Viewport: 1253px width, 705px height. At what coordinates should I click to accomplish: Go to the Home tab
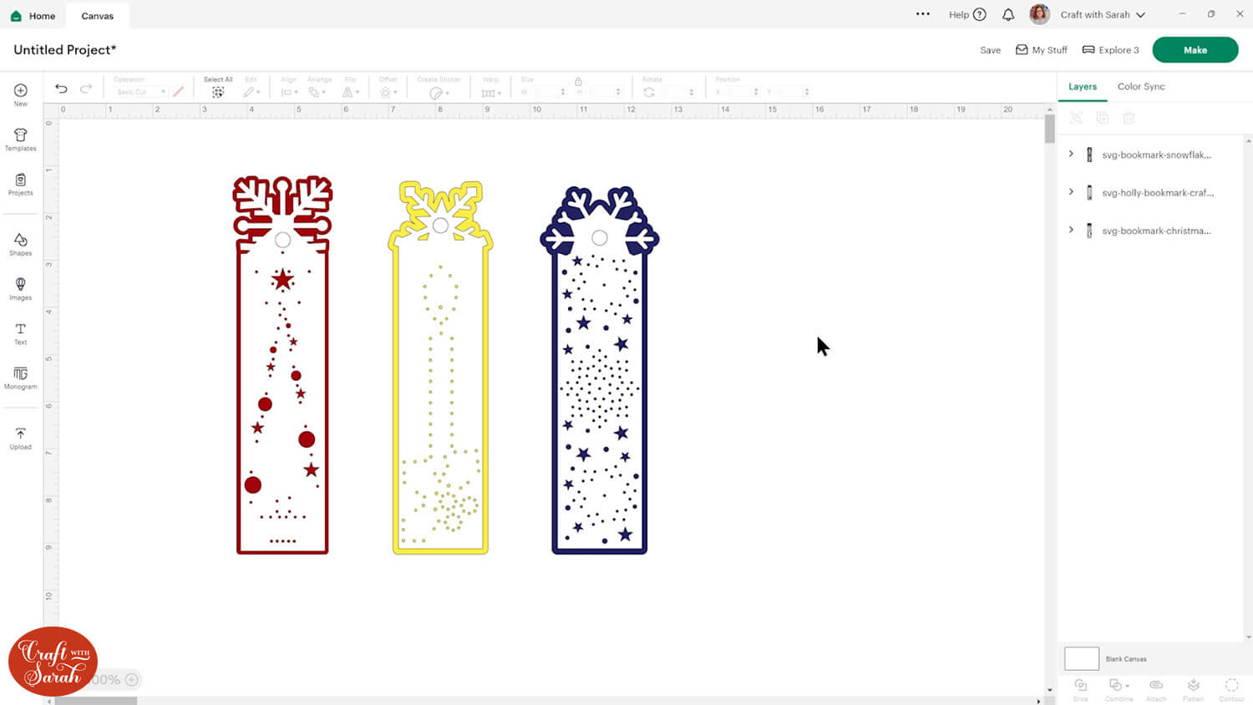coord(33,16)
